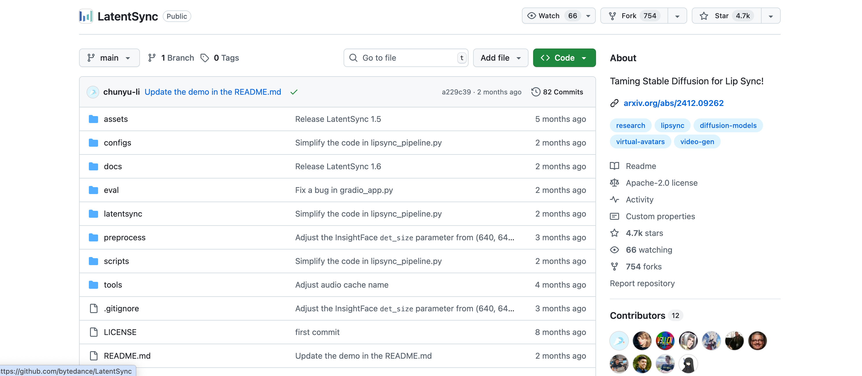
Task: Click the assets folder icon
Action: 93,119
